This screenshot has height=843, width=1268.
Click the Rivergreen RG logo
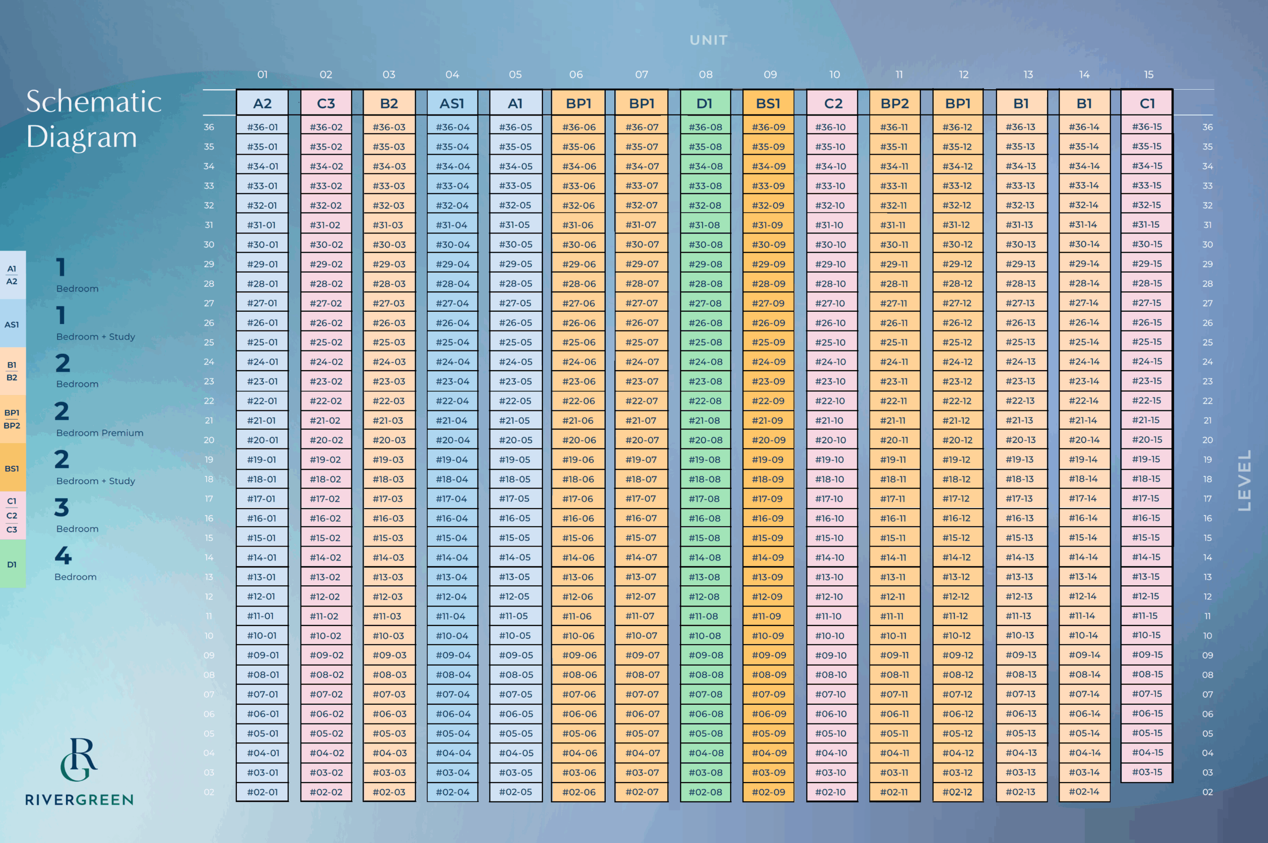coord(79,759)
